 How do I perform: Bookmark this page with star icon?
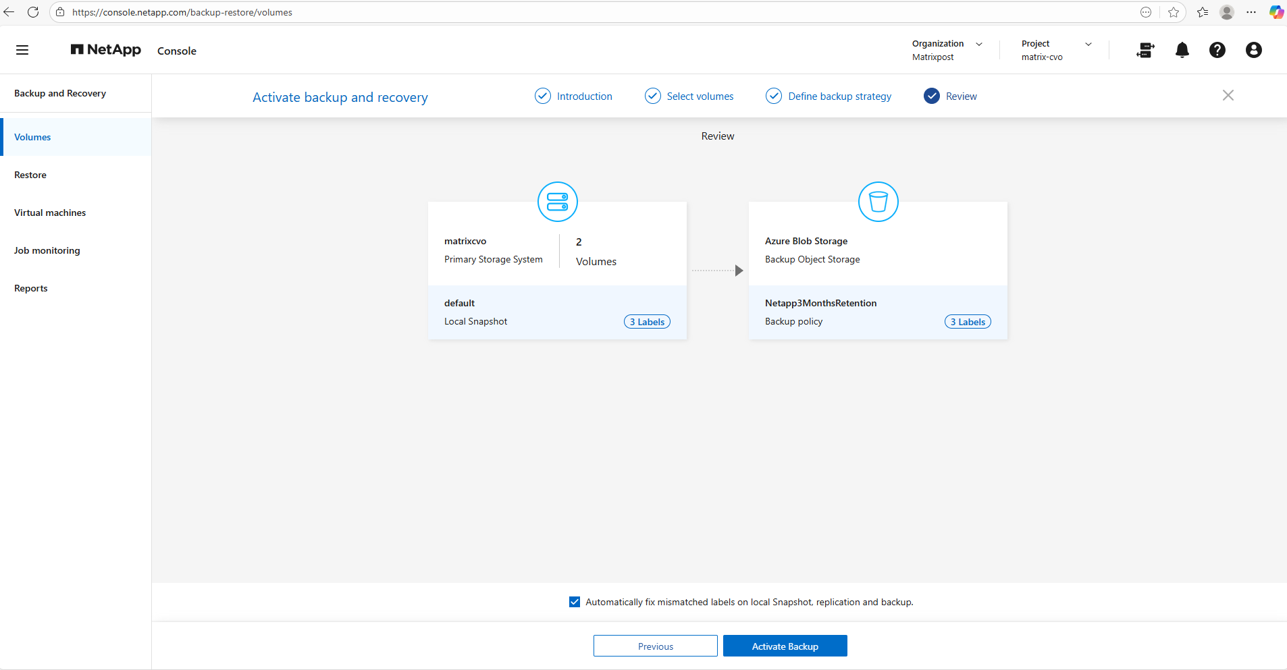(x=1174, y=12)
